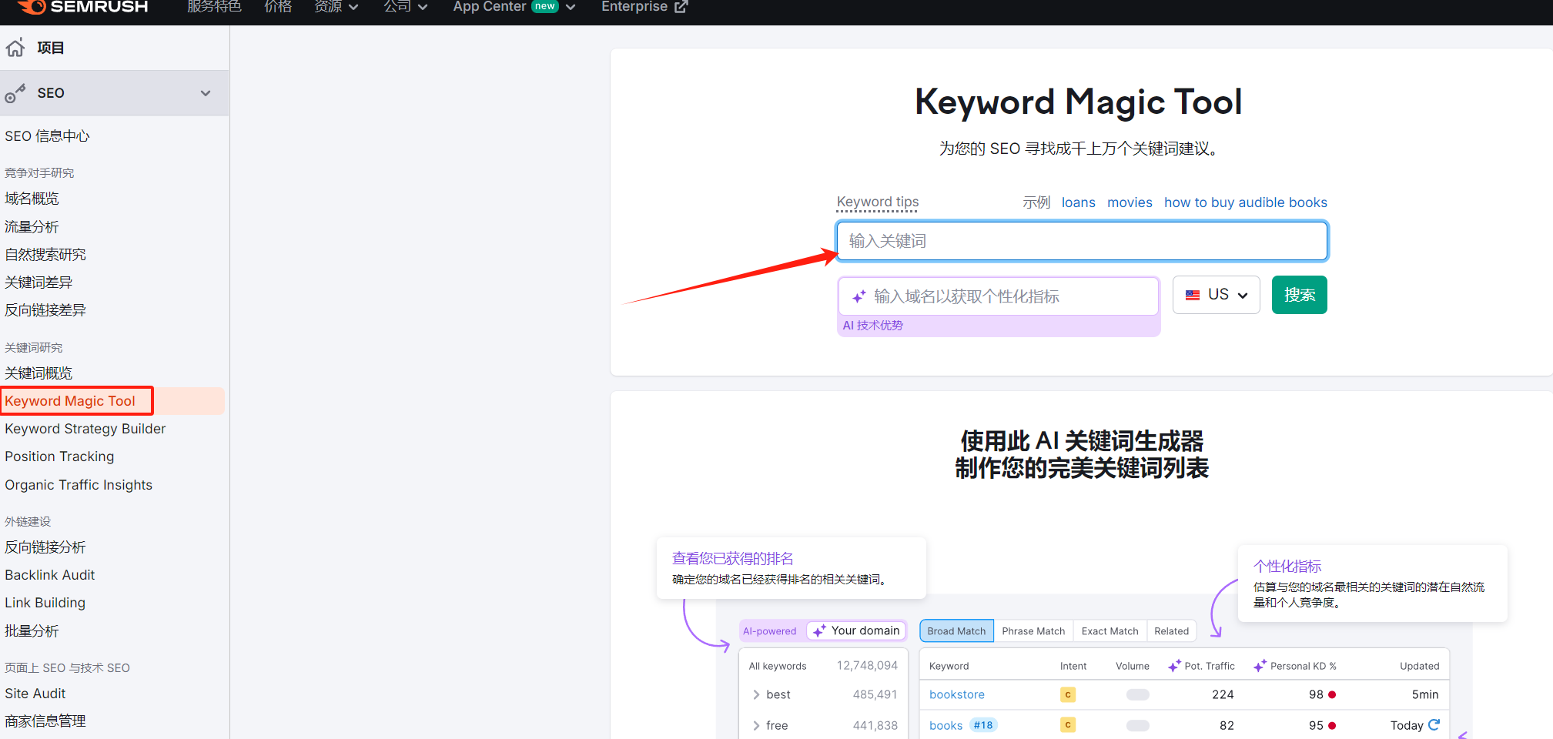Open Enterprise via its external-link icon
The image size is (1553, 739).
coord(681,6)
